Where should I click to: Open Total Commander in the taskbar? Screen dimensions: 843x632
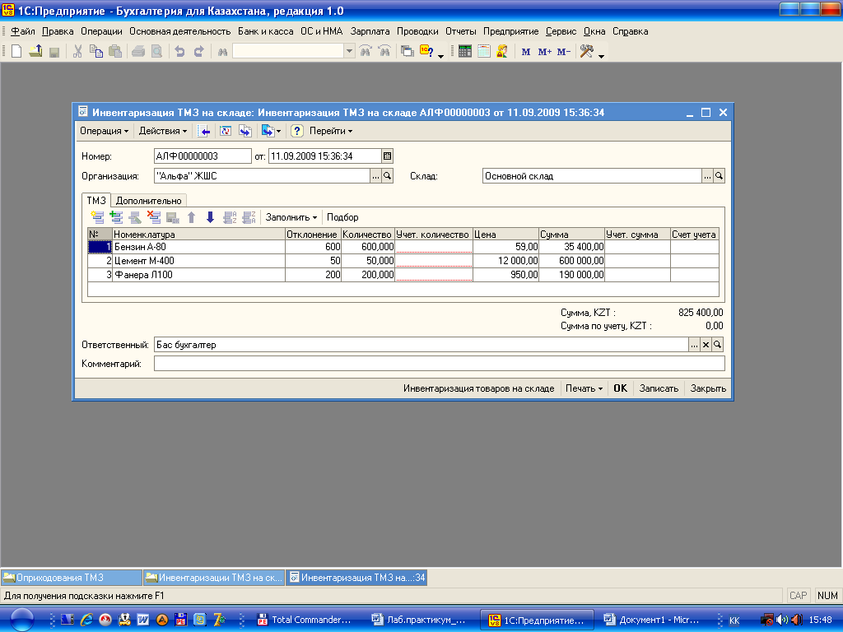[x=305, y=620]
